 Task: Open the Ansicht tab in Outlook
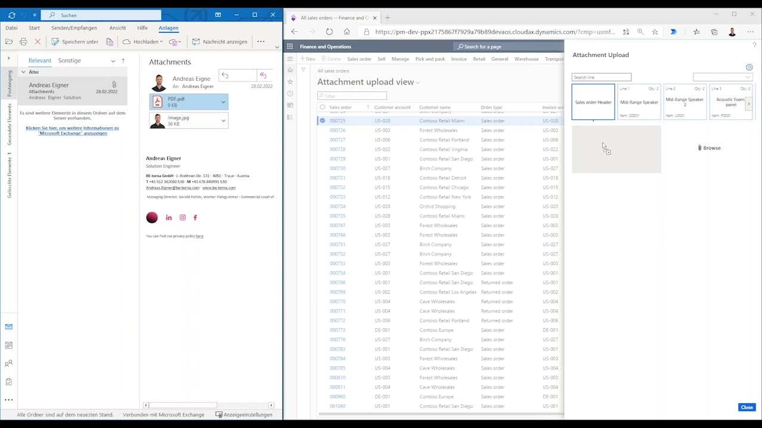(117, 28)
